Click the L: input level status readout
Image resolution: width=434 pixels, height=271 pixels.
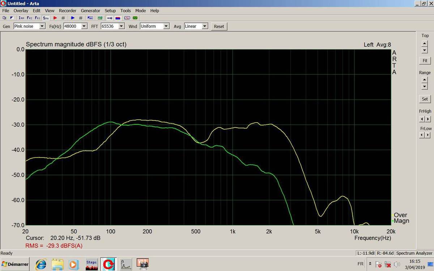tap(365, 253)
